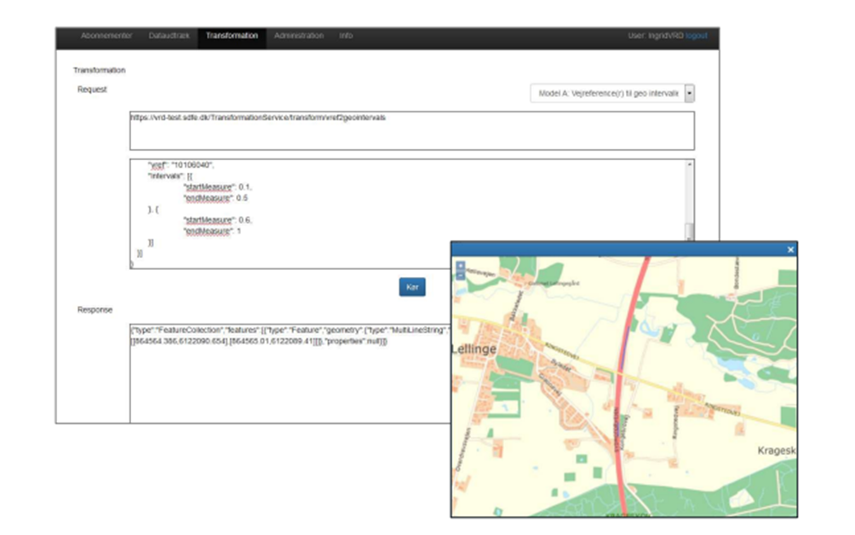Go to the Administration tab

click(x=299, y=36)
